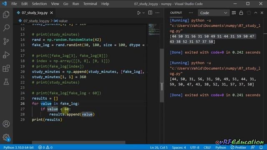267x150 pixels.
Task: Select Python 3.10.0 64-bit interpreter
Action: click(18, 147)
